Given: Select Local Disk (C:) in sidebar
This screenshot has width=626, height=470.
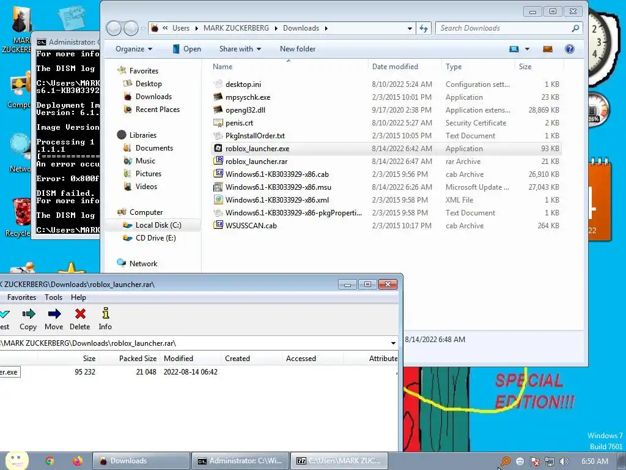Looking at the screenshot, I should pyautogui.click(x=153, y=225).
